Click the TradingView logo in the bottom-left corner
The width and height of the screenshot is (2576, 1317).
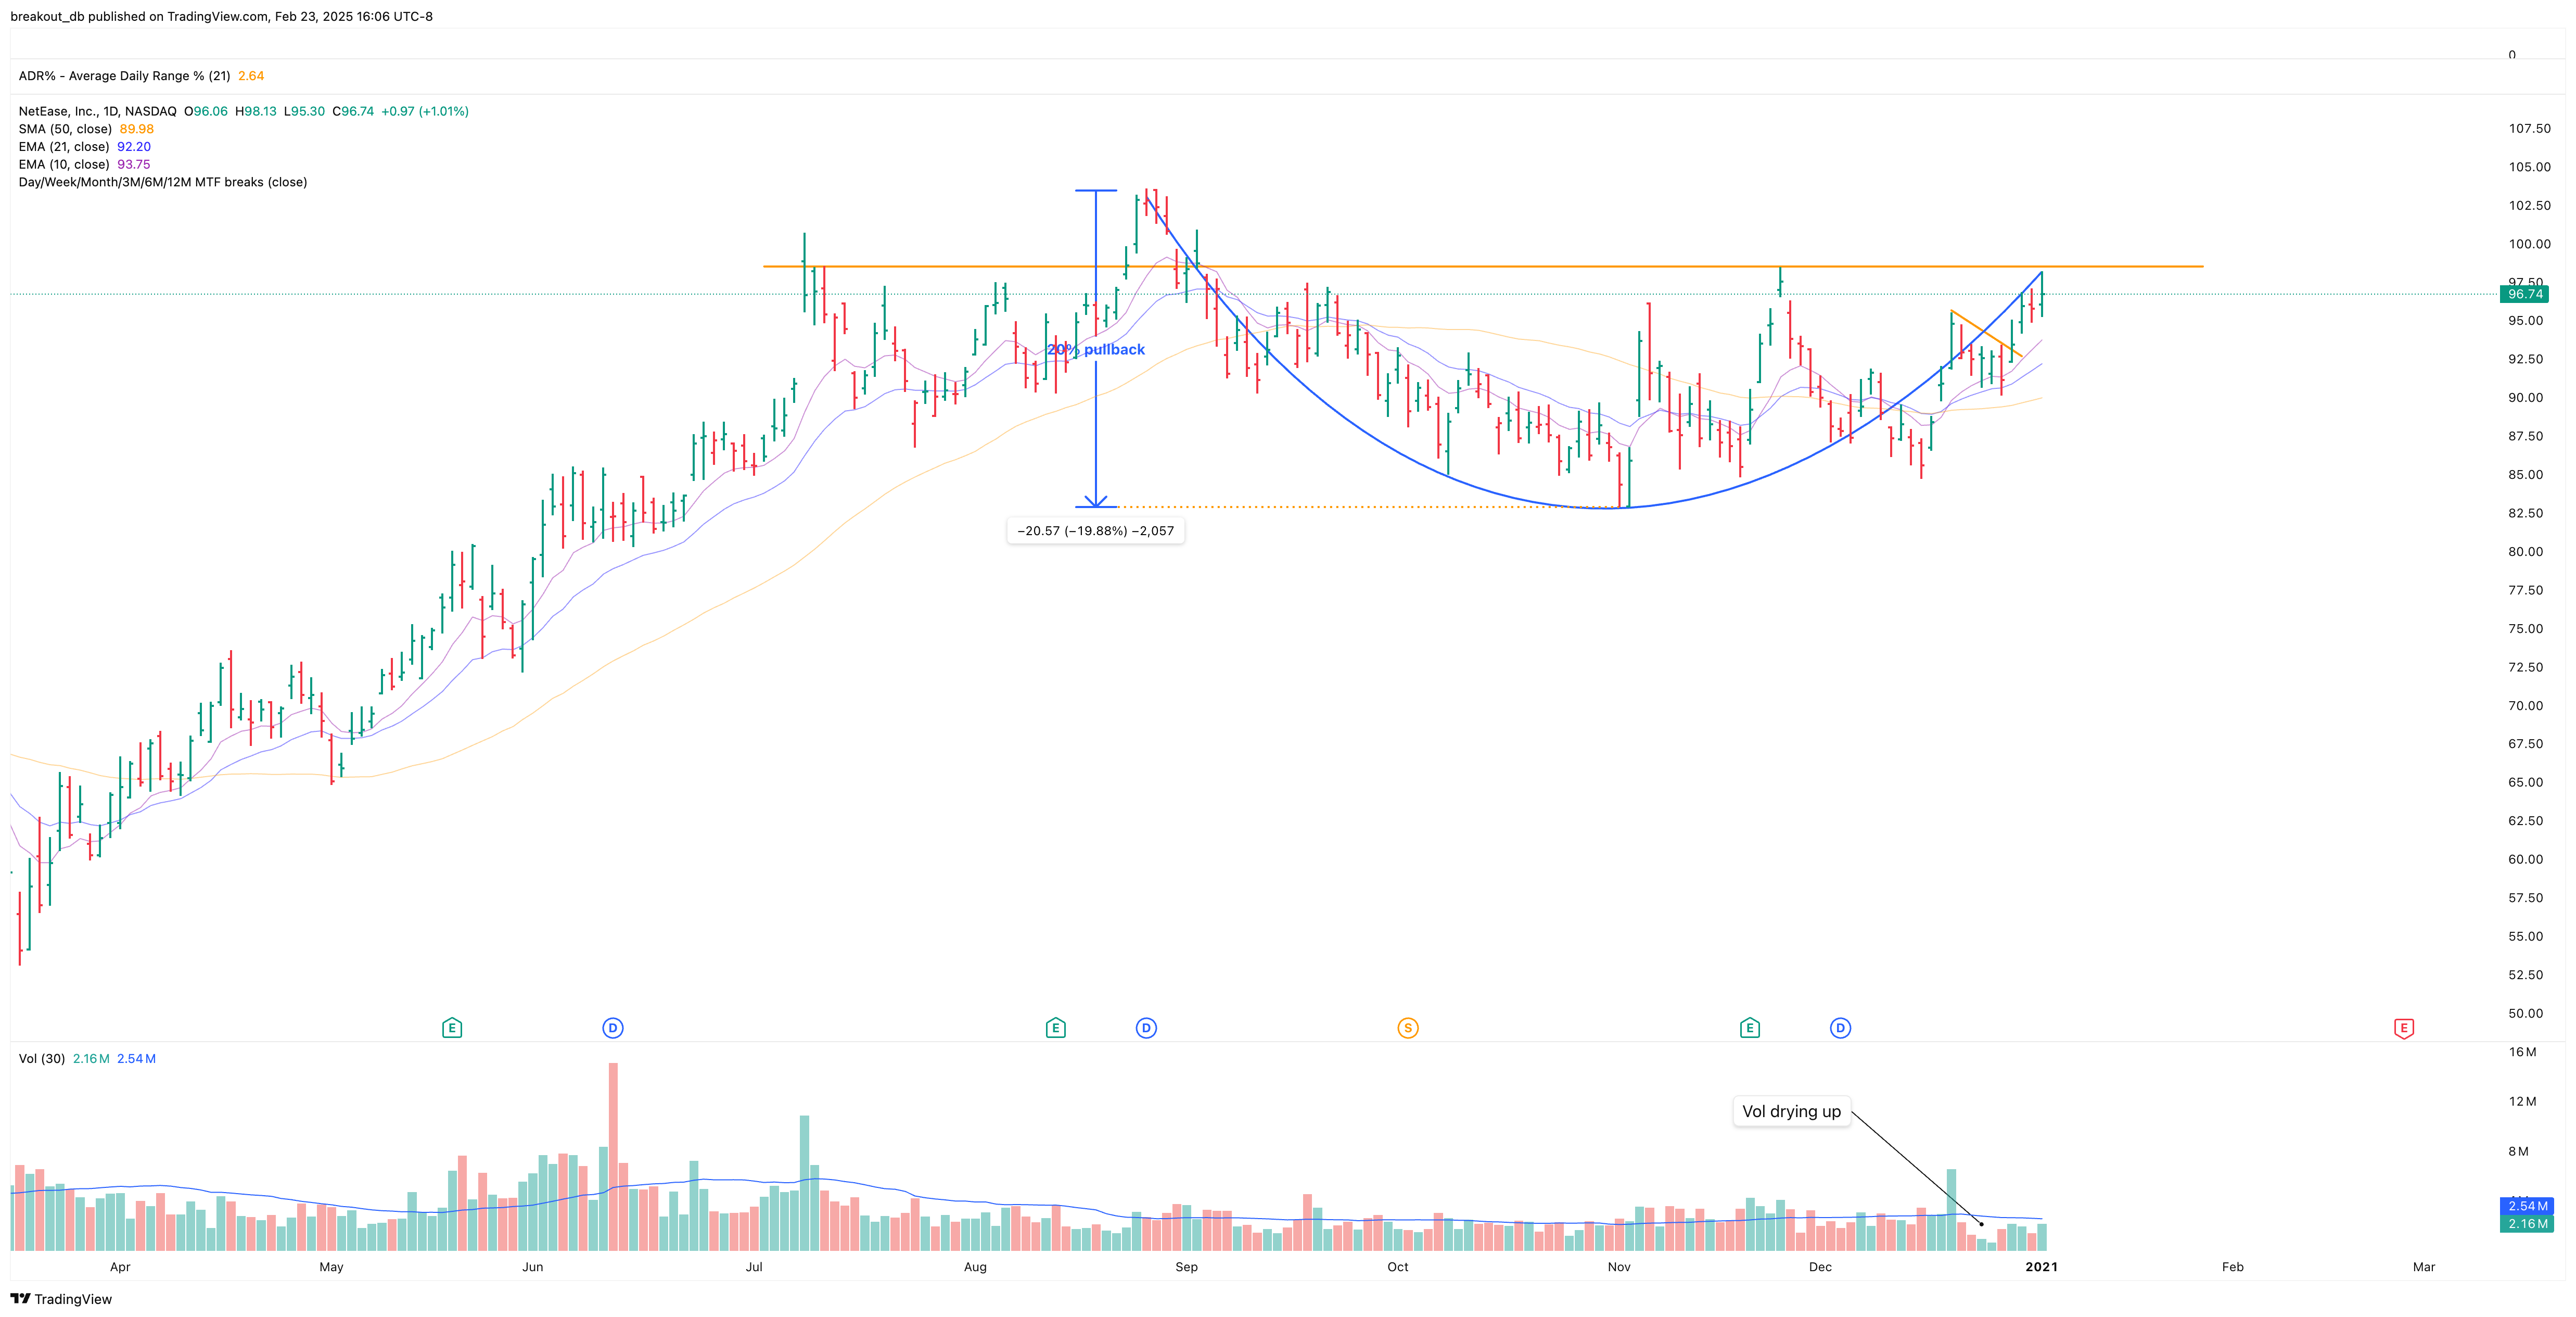[22, 1298]
